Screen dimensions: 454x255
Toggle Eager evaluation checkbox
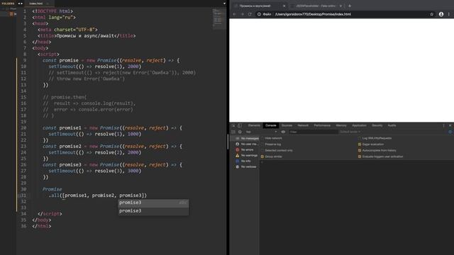[x=360, y=144]
